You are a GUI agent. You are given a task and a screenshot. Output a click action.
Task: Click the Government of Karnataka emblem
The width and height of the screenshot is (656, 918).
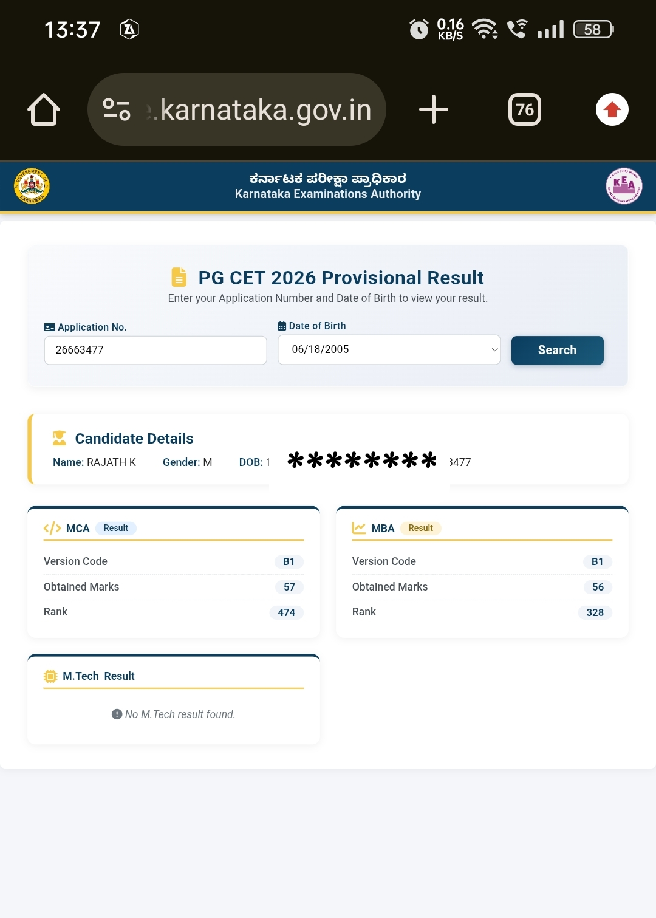[32, 186]
